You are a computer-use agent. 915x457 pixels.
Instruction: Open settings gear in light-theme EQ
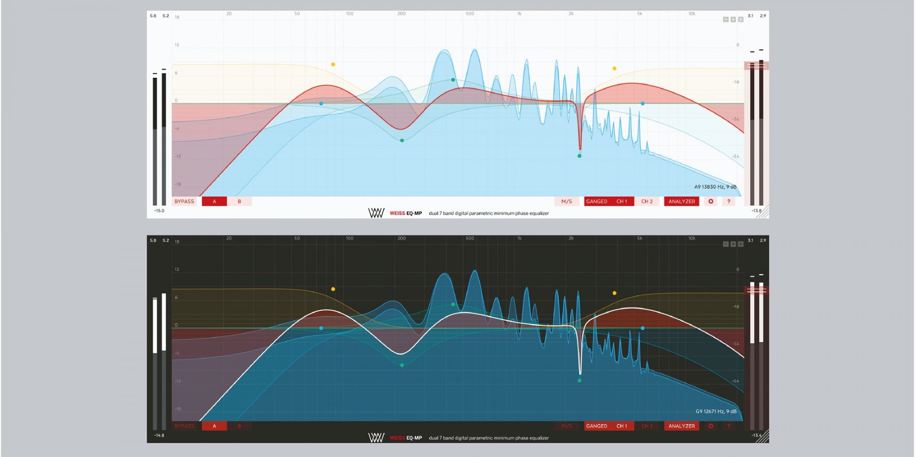tap(711, 202)
